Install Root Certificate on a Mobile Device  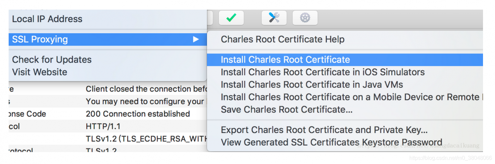tap(345, 97)
